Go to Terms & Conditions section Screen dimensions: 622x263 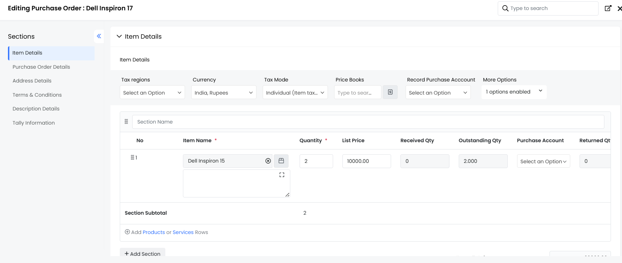(37, 95)
